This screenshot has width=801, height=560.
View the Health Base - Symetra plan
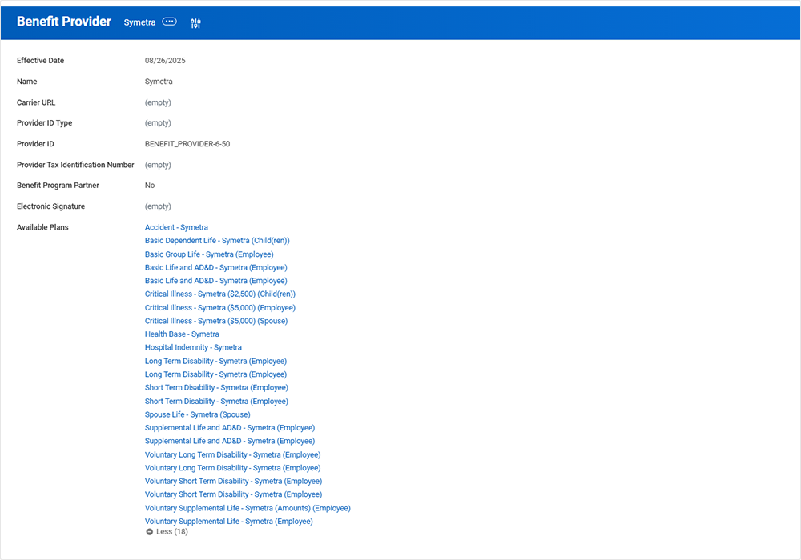(182, 334)
